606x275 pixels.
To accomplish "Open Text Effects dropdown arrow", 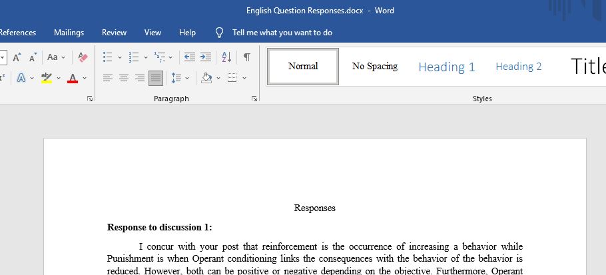I will click(32, 78).
